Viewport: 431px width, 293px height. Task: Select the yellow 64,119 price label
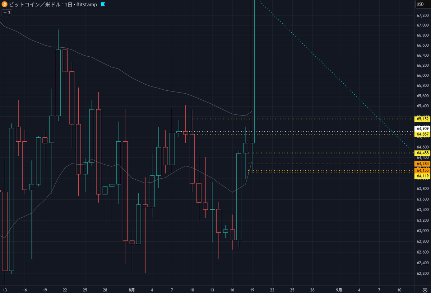pyautogui.click(x=422, y=176)
